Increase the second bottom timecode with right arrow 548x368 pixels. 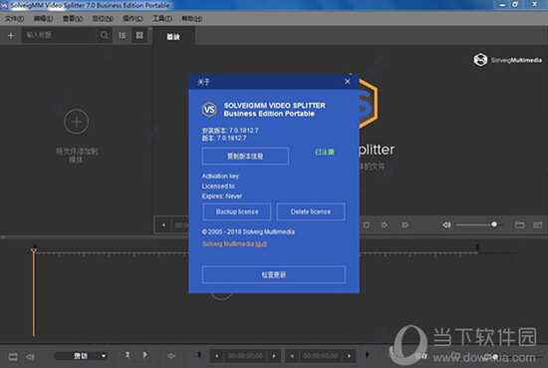point(349,356)
